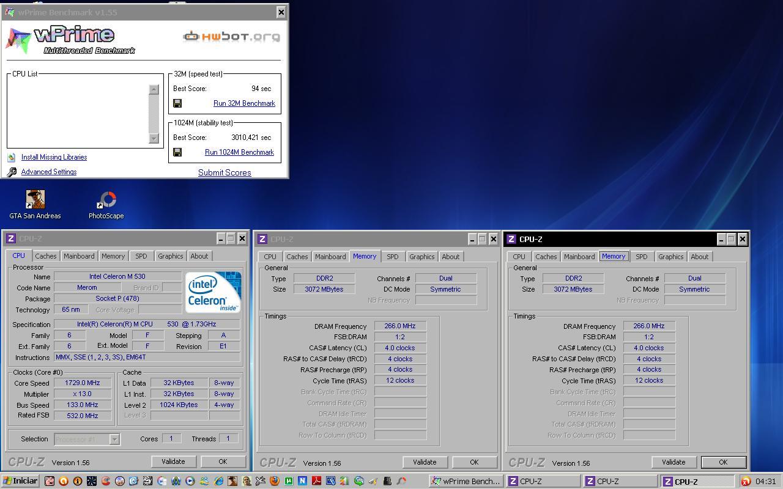The height and width of the screenshot is (489, 783).
Task: Click the avast tray icon near the clock
Action: tap(746, 481)
